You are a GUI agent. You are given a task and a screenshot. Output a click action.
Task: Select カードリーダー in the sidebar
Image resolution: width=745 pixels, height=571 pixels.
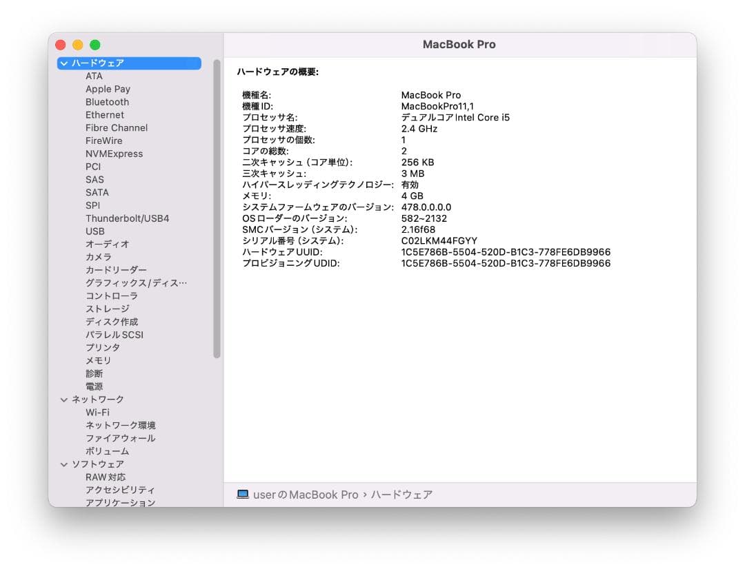[x=116, y=270]
